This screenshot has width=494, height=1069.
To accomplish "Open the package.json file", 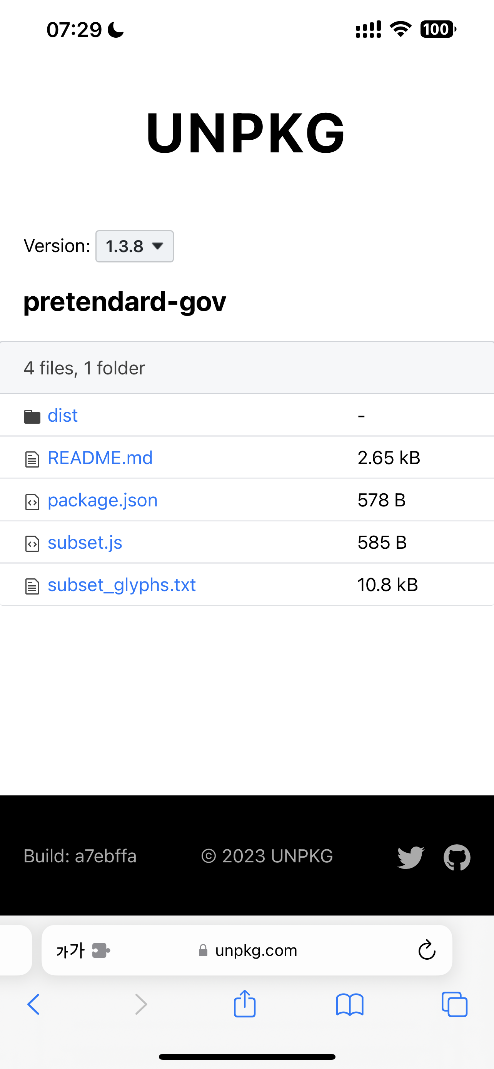I will (x=102, y=500).
